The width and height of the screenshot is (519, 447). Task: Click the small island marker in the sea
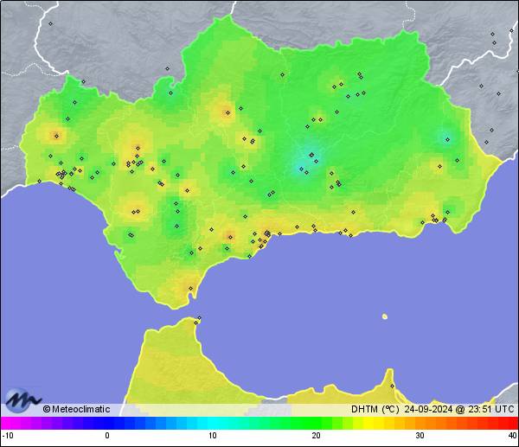pyautogui.click(x=384, y=316)
